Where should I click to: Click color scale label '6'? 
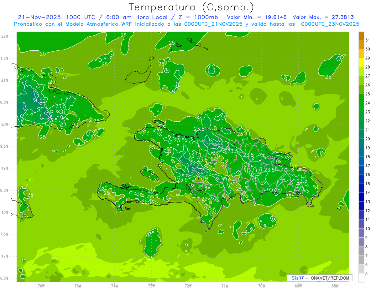(x=367, y=265)
